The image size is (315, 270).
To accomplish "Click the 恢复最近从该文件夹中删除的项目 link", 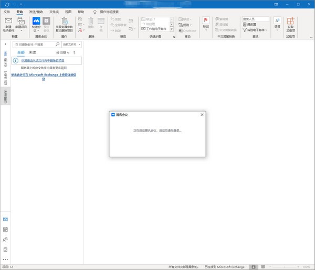I will point(46,61).
